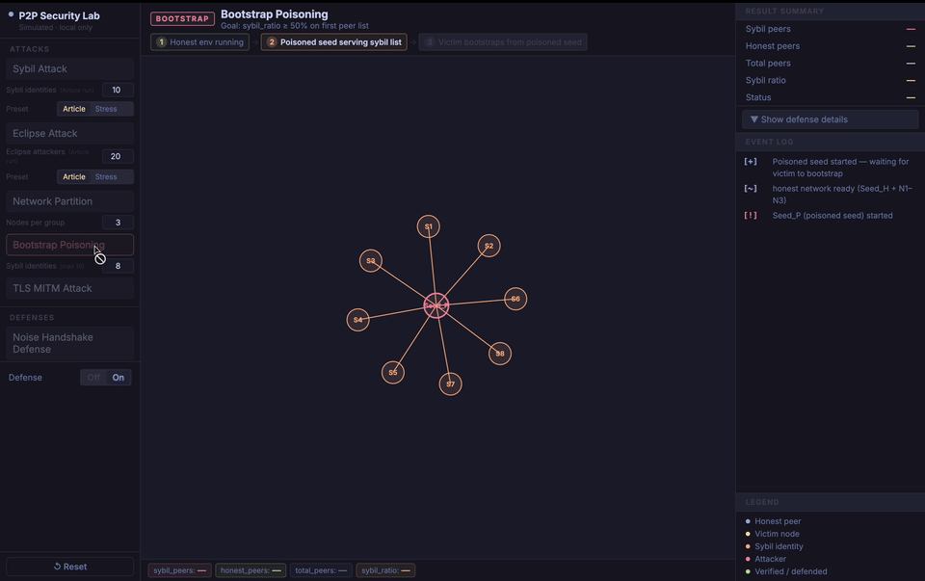
Task: Click the Sybil ratio summary row
Action: [x=830, y=80]
